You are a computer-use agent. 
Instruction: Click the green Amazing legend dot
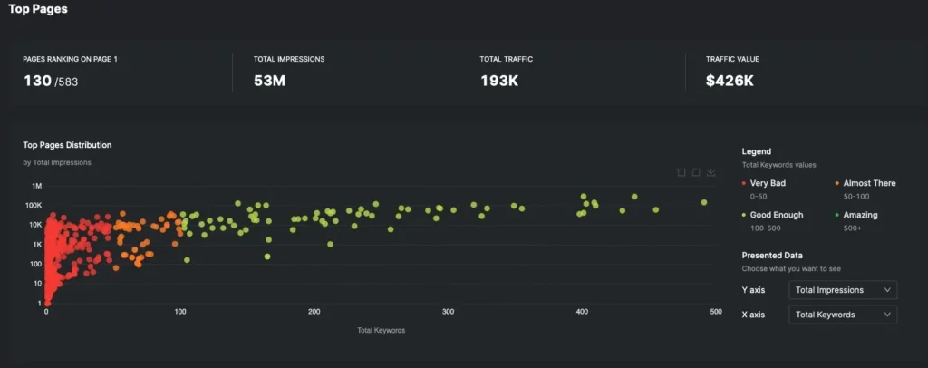[836, 216]
